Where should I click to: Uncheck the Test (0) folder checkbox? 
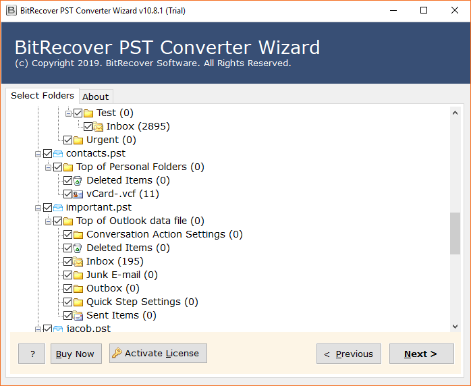pyautogui.click(x=78, y=113)
